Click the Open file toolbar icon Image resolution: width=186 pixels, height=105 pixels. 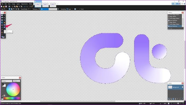point(4,7)
